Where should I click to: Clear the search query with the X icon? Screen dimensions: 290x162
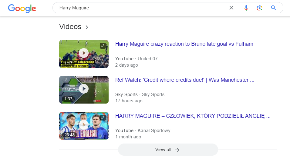(x=231, y=8)
